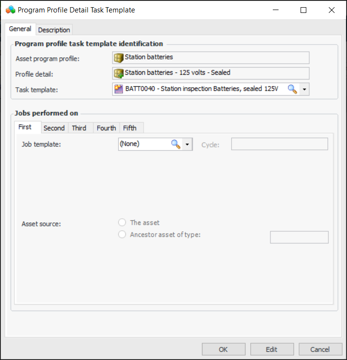Viewport: 347px width, 360px height.
Task: Minimize the Program Profile Detail window
Action: tap(276, 10)
